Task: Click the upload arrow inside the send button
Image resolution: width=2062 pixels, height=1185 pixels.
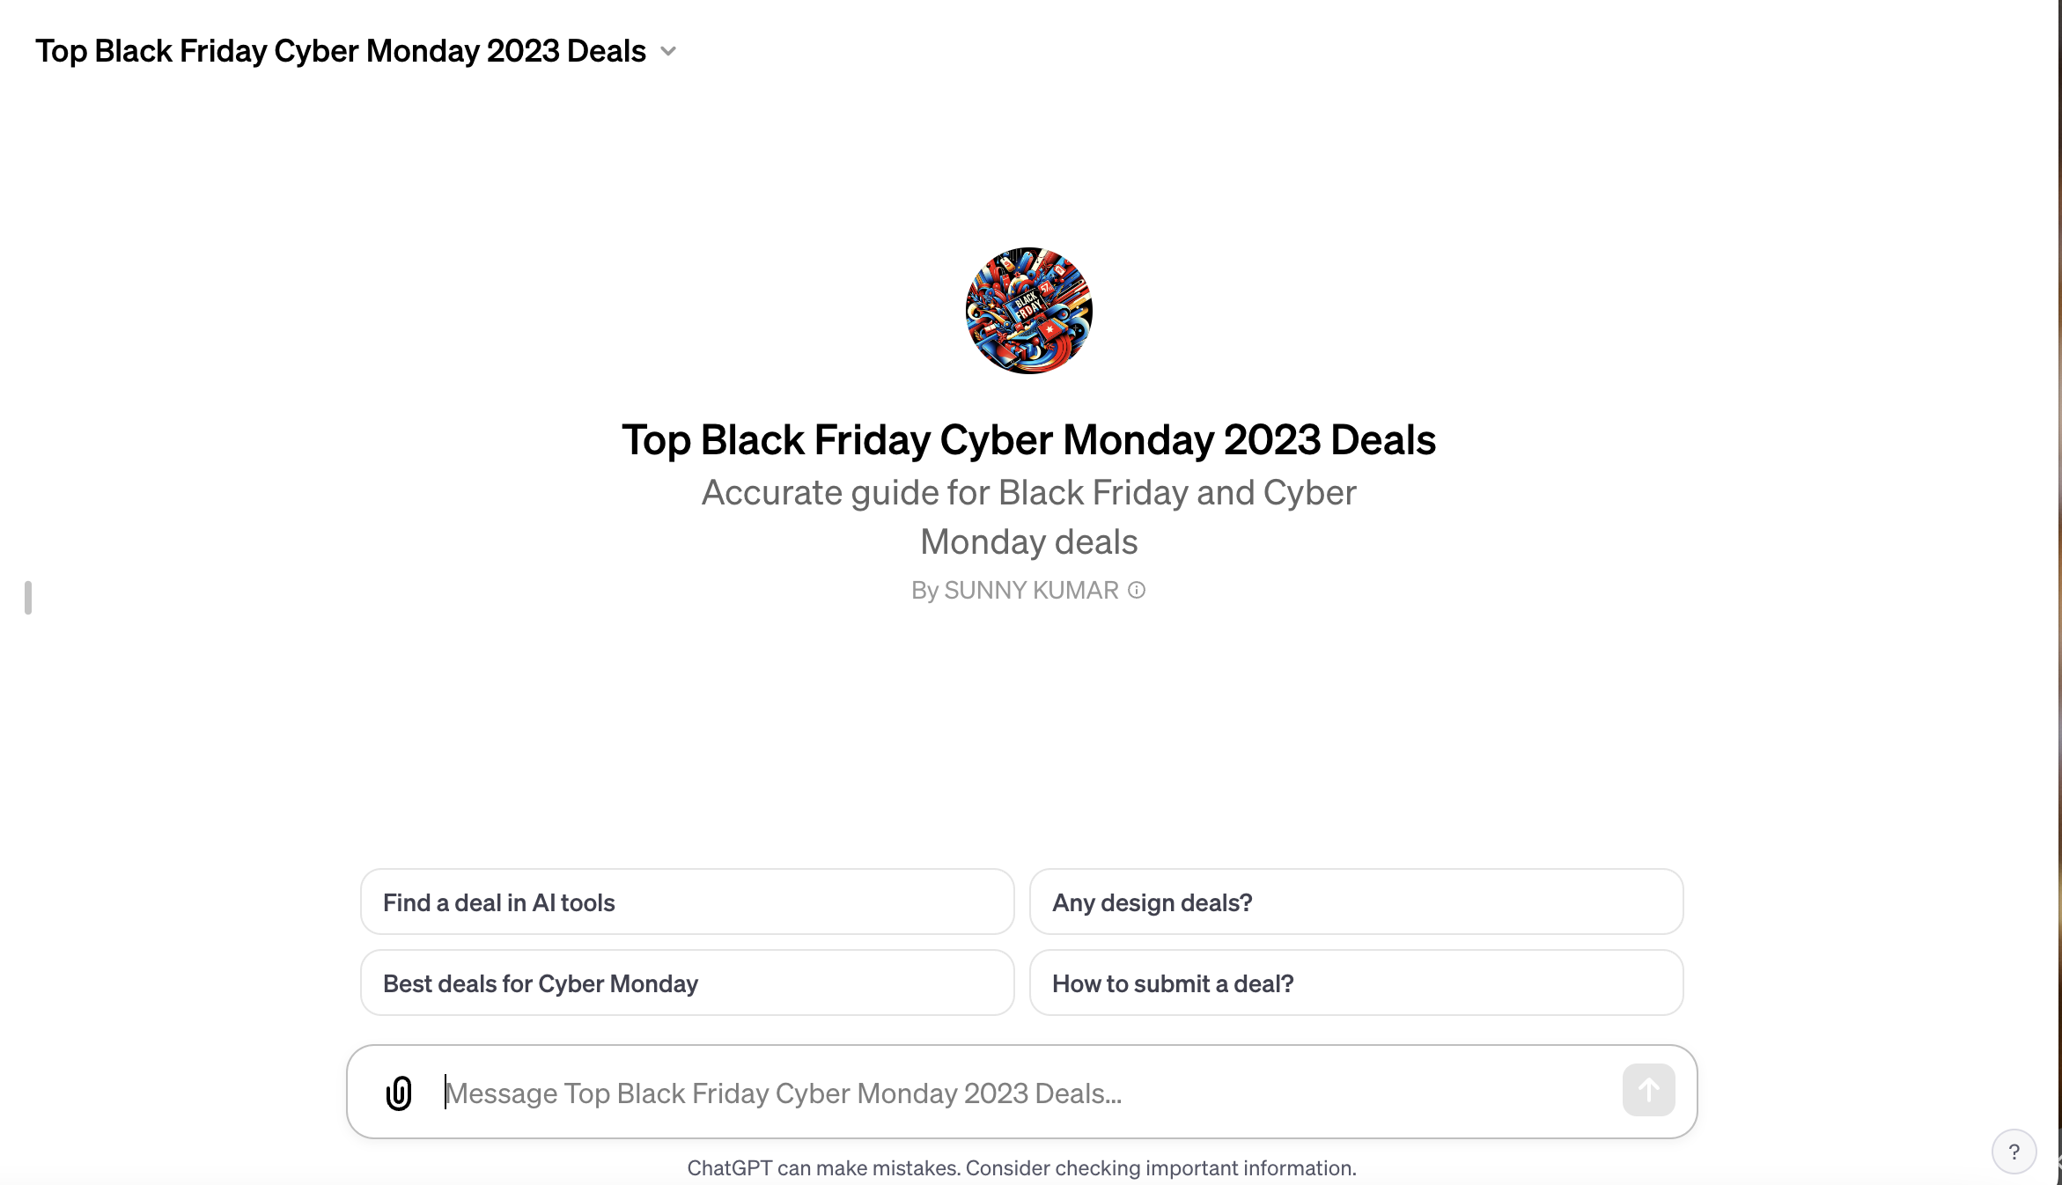Action: 1648,1090
